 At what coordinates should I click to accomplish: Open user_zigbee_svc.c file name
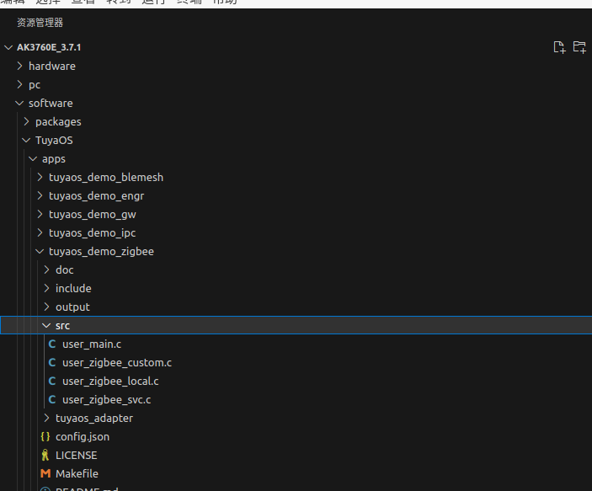[x=107, y=400]
